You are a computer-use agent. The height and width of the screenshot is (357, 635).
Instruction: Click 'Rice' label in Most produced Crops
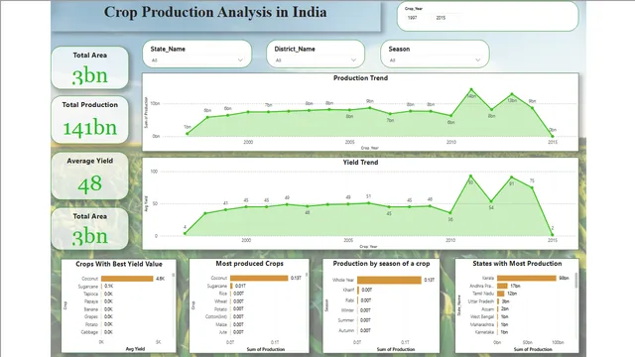tap(222, 294)
